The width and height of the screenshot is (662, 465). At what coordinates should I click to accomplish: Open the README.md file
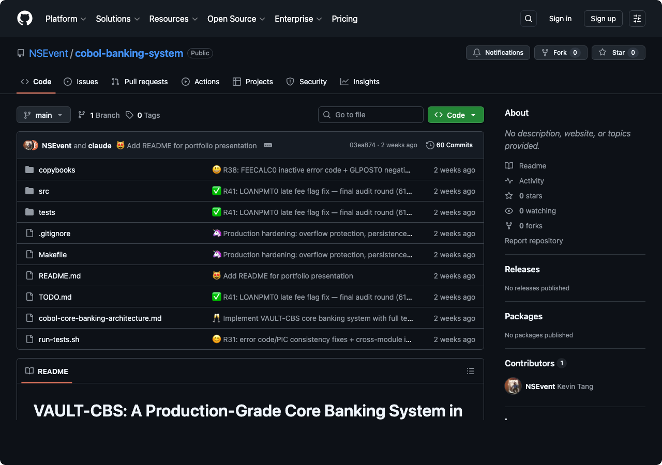pos(59,276)
